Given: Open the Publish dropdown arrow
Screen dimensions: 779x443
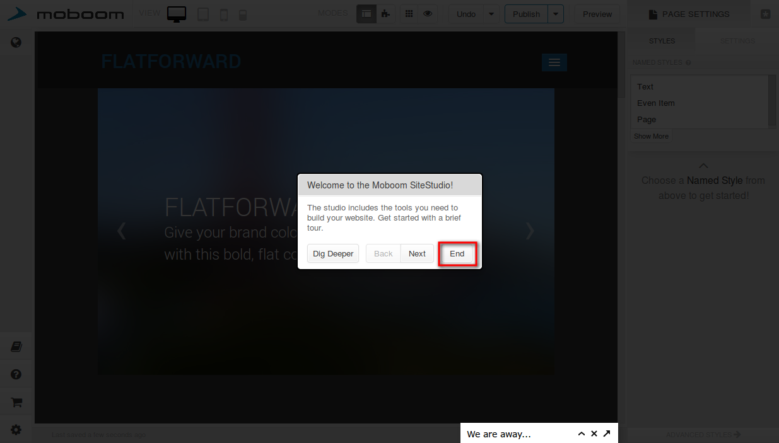Looking at the screenshot, I should pos(556,14).
